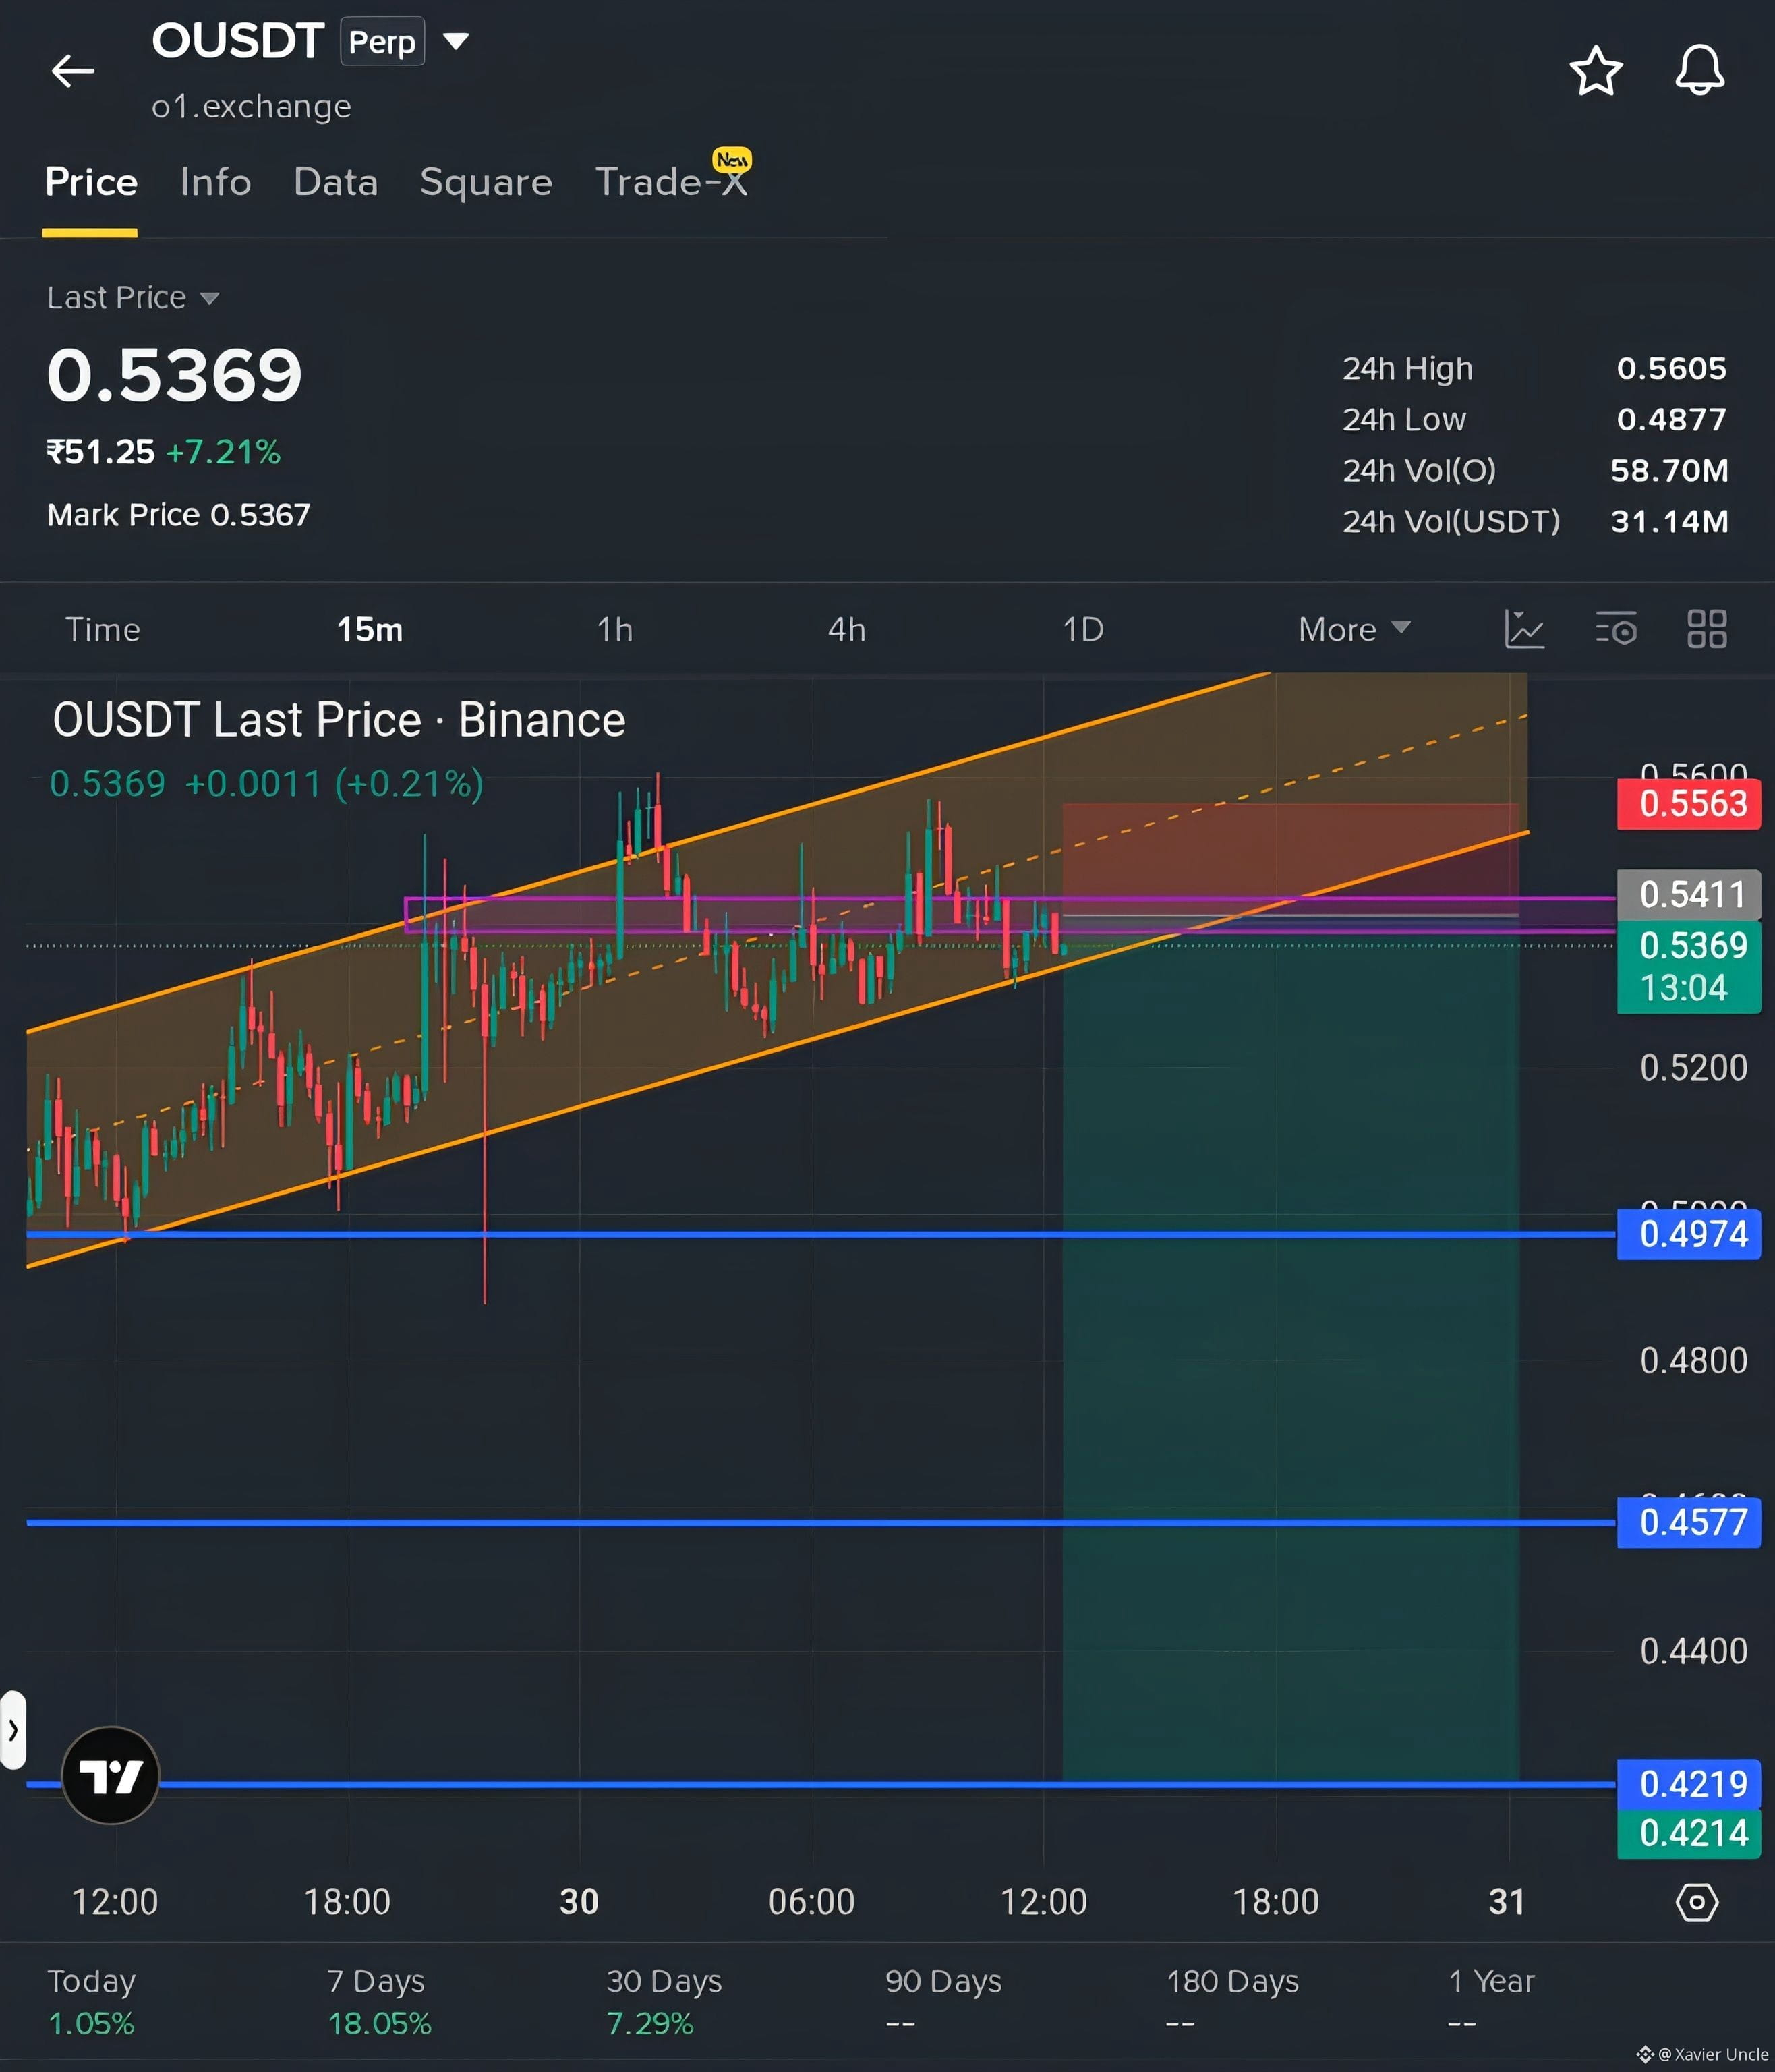Select the Today performance stat
This screenshot has width=1775, height=2072.
coord(91,2002)
